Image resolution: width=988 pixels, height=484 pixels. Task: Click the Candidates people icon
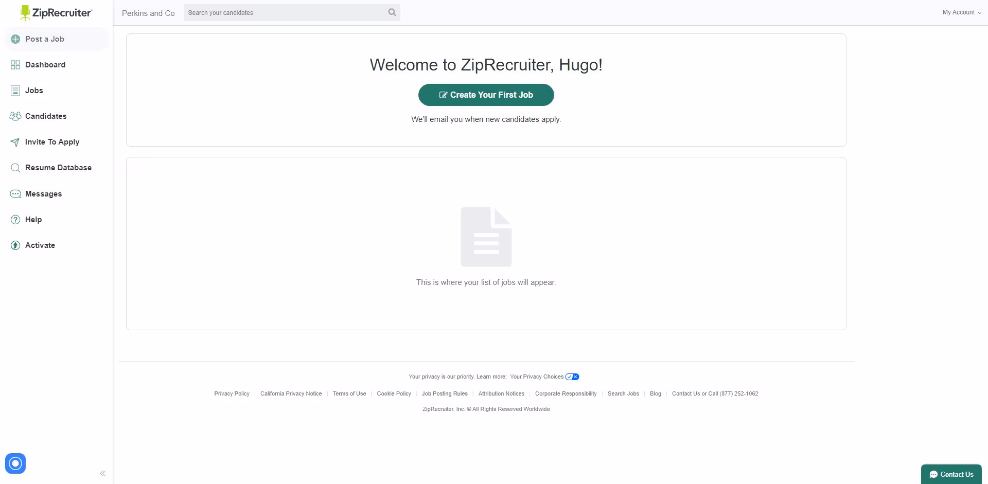pyautogui.click(x=15, y=116)
